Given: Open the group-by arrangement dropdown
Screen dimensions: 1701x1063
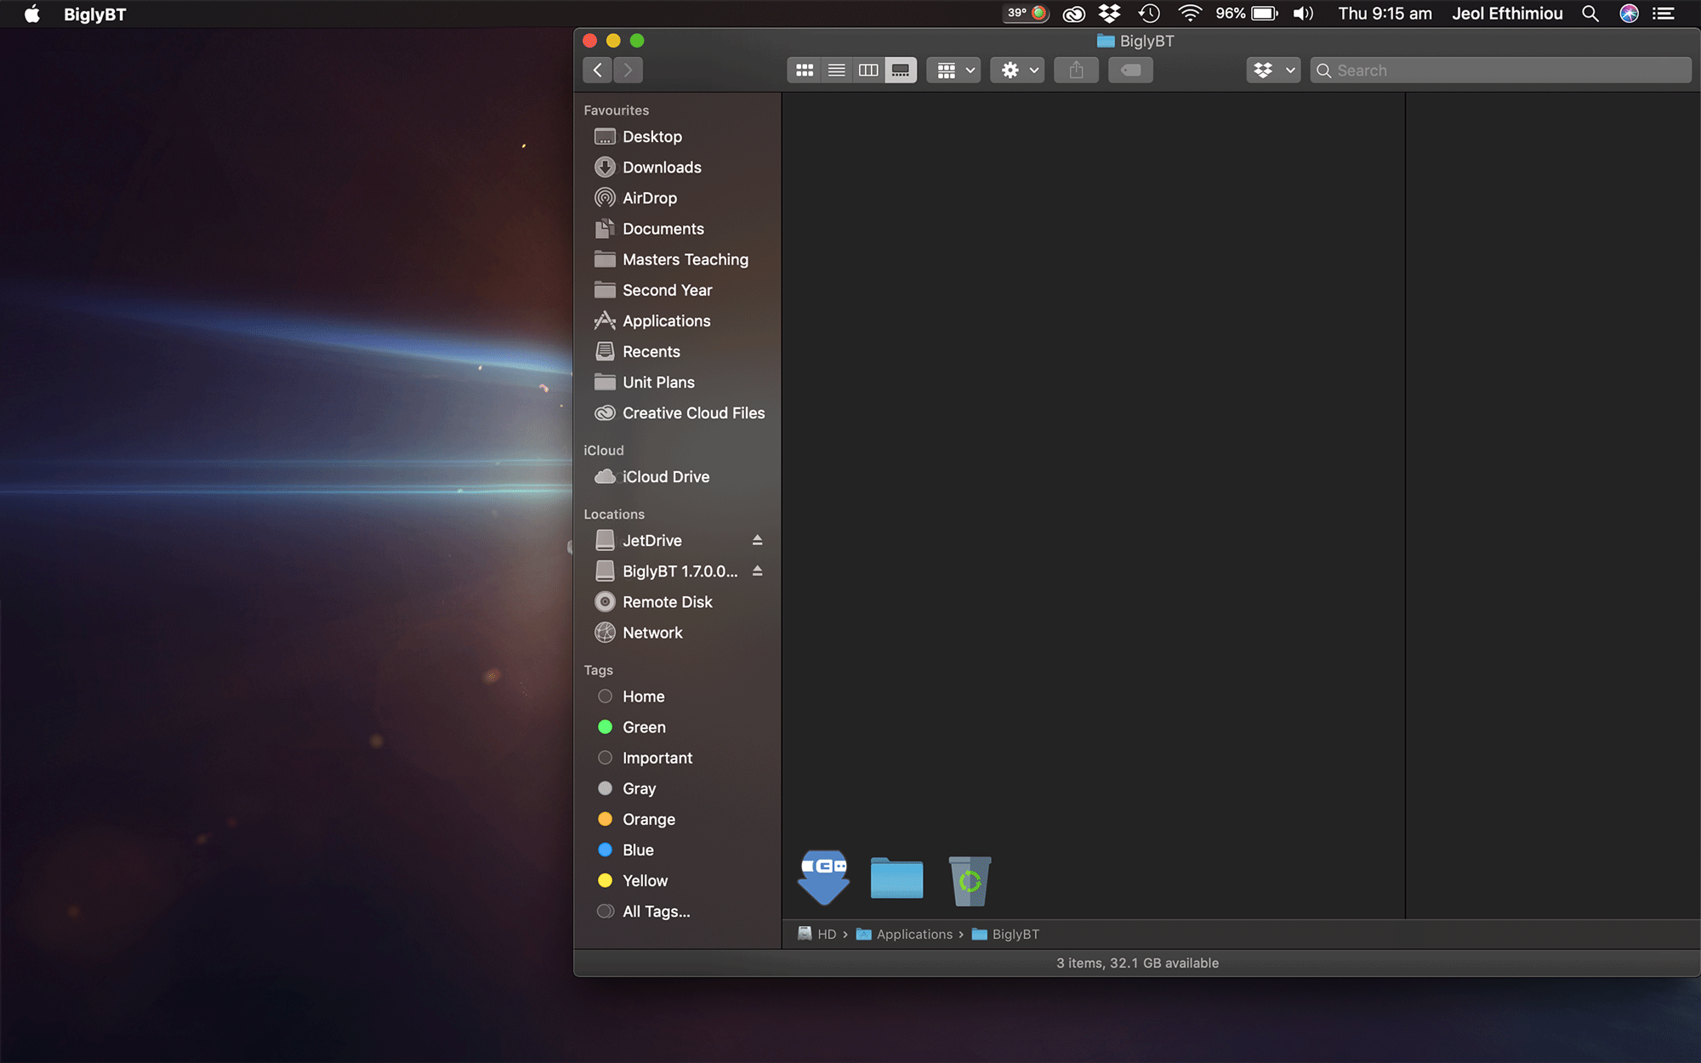Looking at the screenshot, I should [x=954, y=71].
